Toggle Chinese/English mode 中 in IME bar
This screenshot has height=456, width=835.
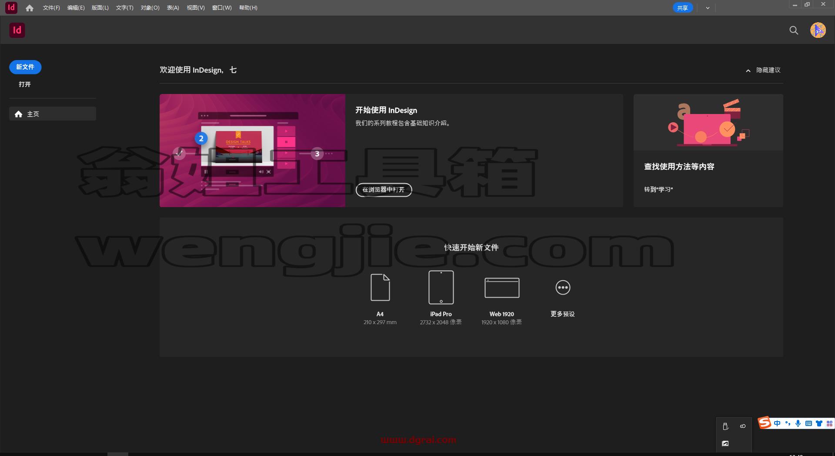click(777, 423)
